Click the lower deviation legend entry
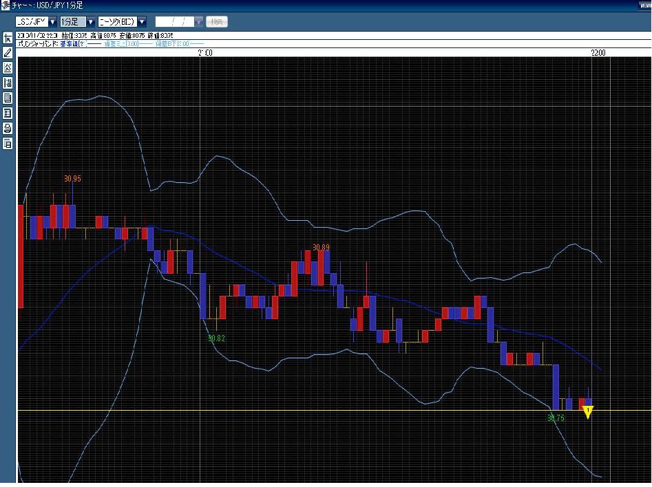 click(180, 43)
